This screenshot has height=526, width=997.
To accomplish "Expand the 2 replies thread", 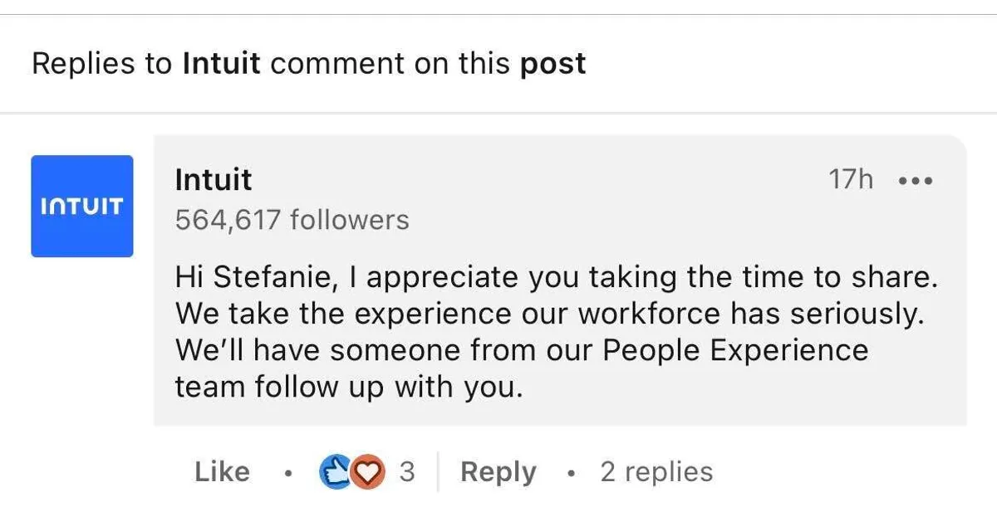I will coord(656,472).
